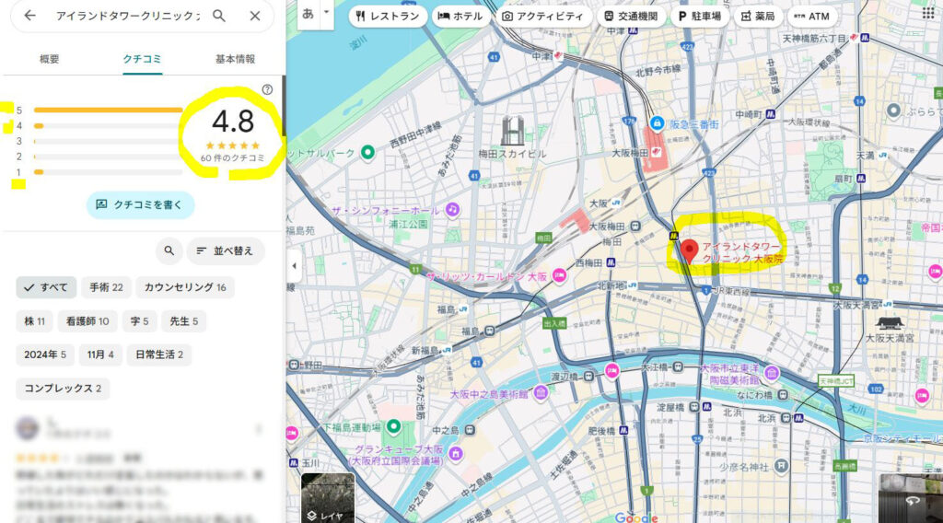Open the 並べ替え sort dropdown

pyautogui.click(x=226, y=250)
